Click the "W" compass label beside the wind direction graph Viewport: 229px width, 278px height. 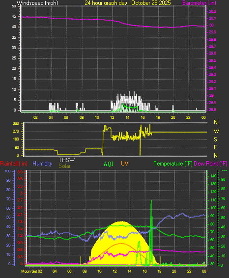tap(216, 131)
